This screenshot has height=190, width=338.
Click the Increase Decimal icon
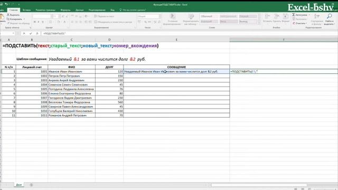pyautogui.click(x=155, y=22)
